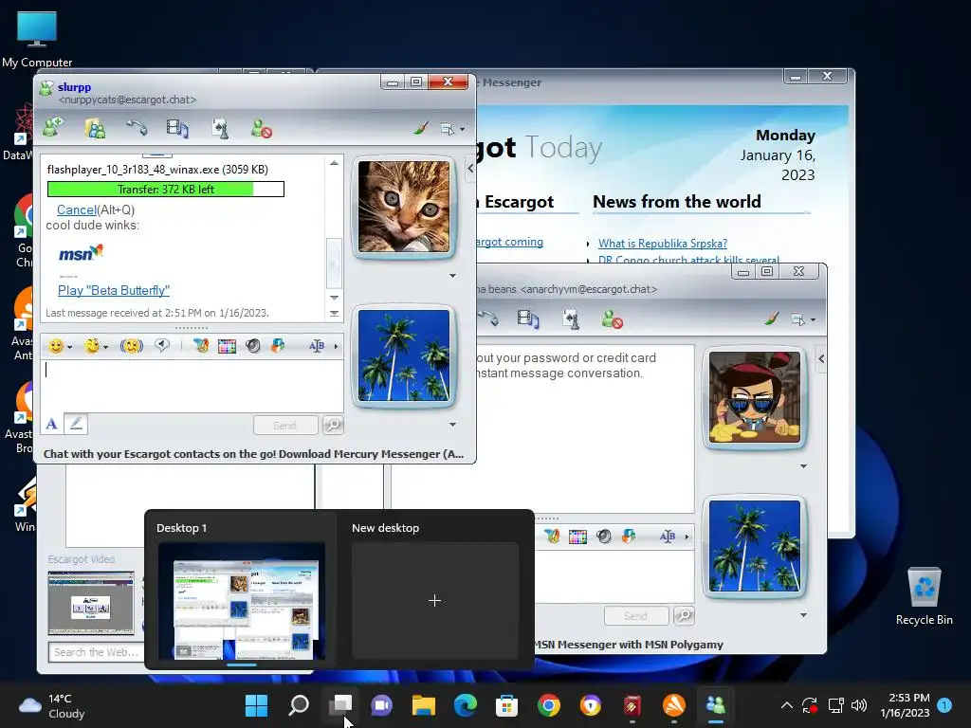971x728 pixels.
Task: Click Escargot Video thumbnail
Action: click(x=91, y=603)
